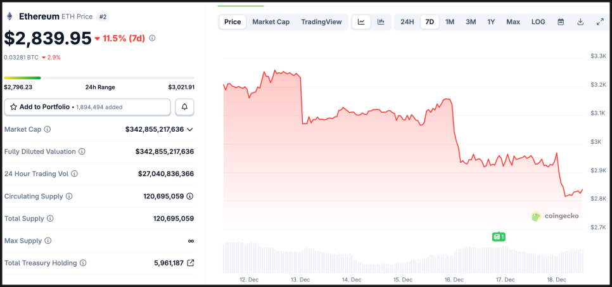
Task: Switch to candlestick chart view
Action: [x=381, y=22]
